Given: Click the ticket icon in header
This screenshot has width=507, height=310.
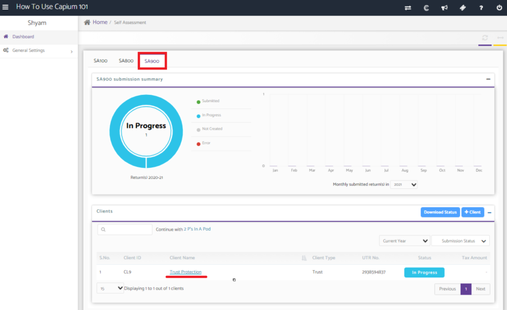Looking at the screenshot, I should 463,8.
